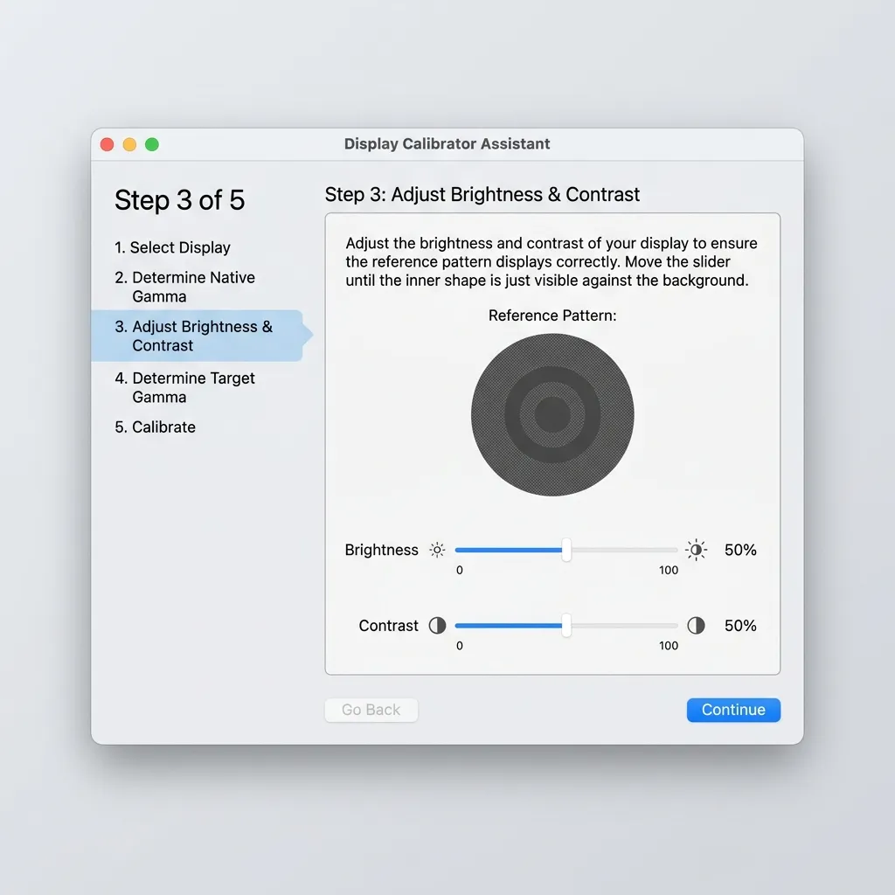The width and height of the screenshot is (895, 895).
Task: Click the 100 mark under Contrast slider
Action: pos(669,646)
